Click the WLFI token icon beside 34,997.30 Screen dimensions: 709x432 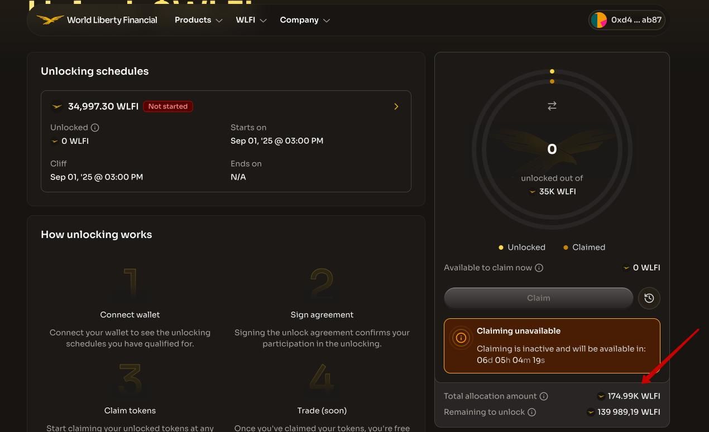[57, 106]
